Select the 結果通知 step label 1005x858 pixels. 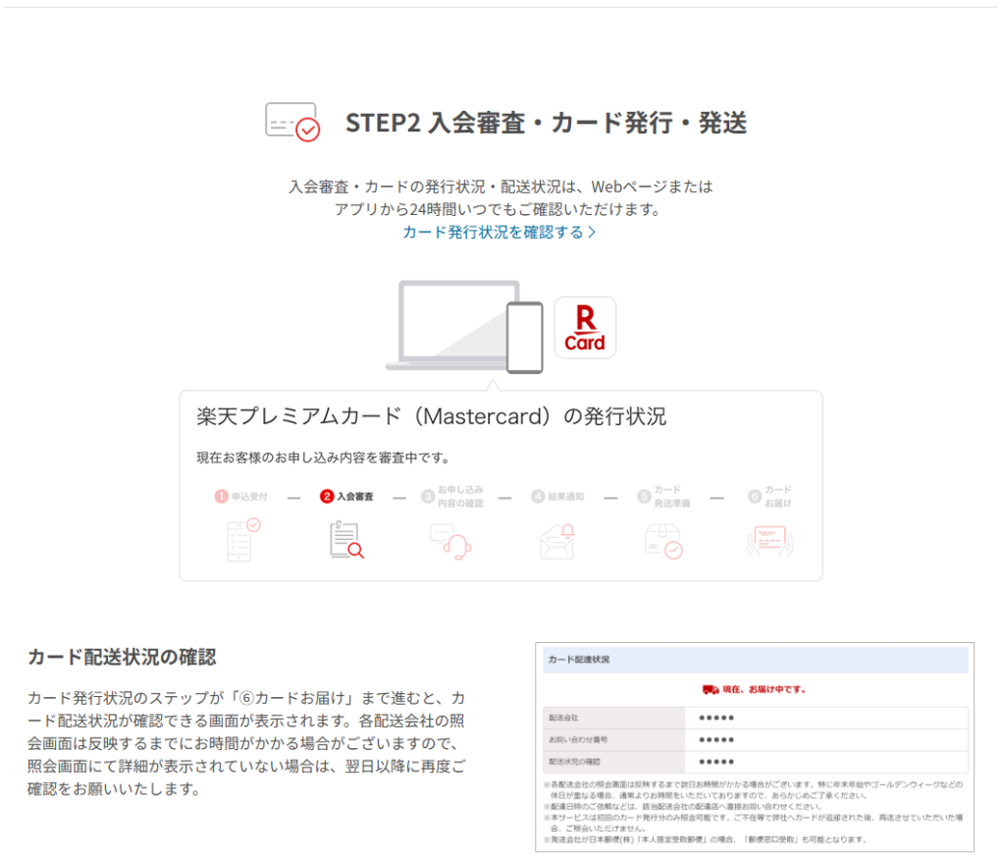566,497
